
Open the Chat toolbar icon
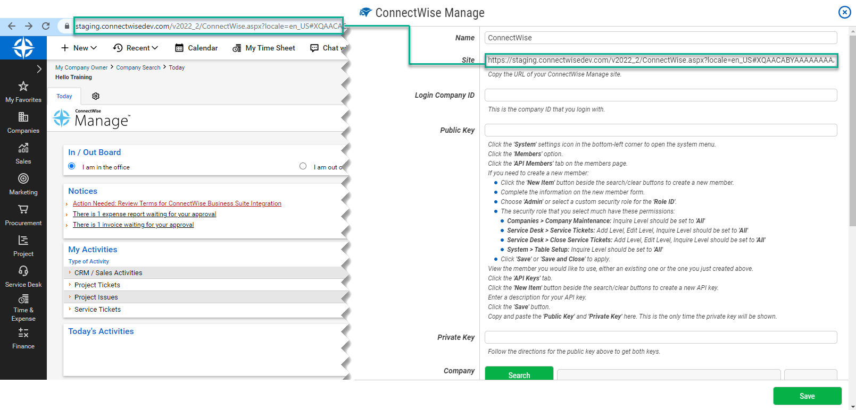(x=314, y=48)
